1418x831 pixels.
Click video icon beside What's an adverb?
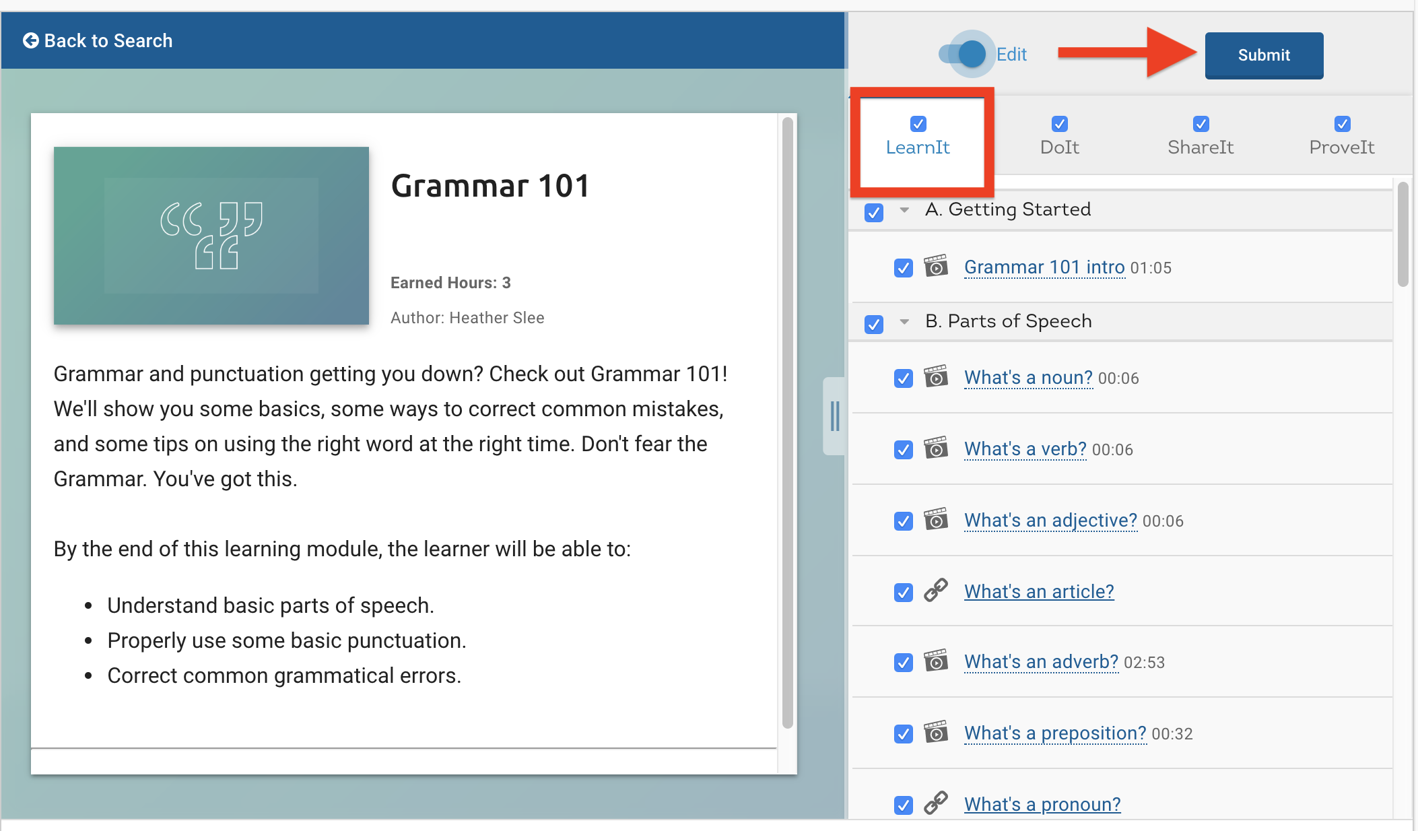pyautogui.click(x=935, y=661)
